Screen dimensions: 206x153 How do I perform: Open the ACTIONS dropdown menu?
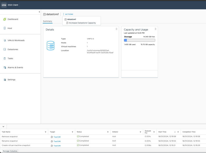point(68,14)
